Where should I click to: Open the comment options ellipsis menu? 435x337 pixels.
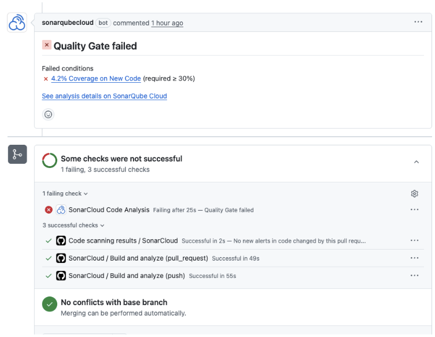click(x=418, y=22)
